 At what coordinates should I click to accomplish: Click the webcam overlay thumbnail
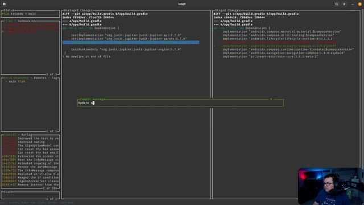(331, 186)
